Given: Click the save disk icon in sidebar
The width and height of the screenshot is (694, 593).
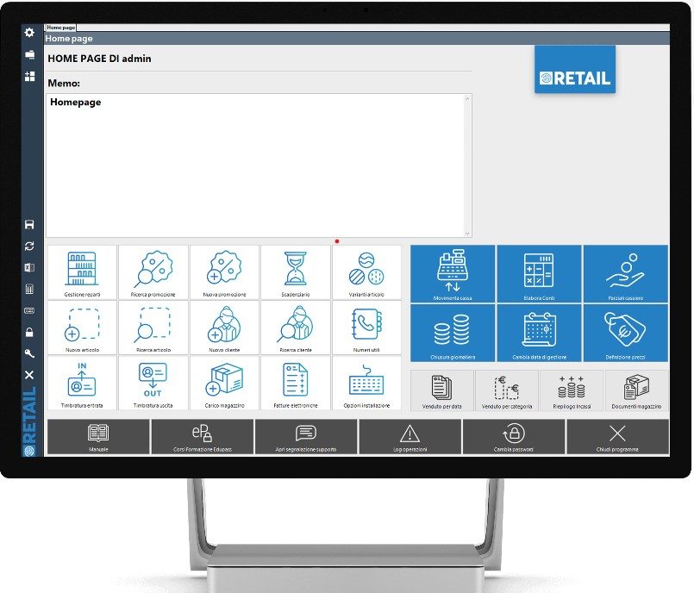Looking at the screenshot, I should [29, 225].
